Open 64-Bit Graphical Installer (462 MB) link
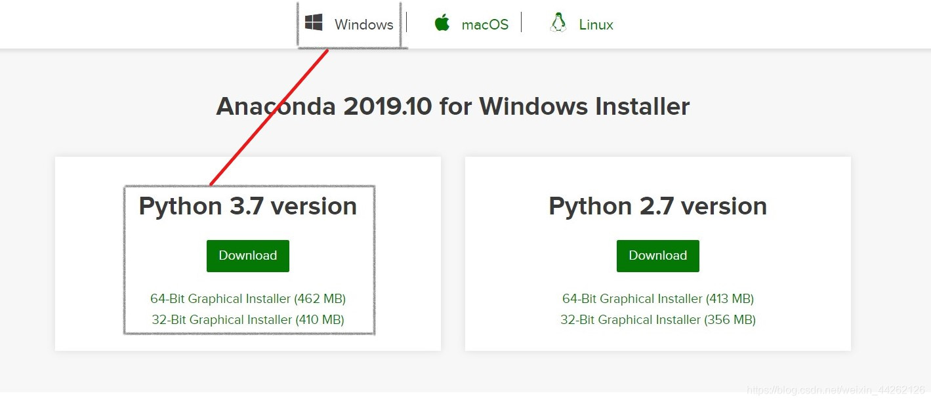 pyautogui.click(x=248, y=298)
